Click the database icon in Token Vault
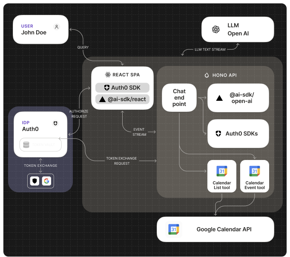Image resolution: width=290 pixels, height=257 pixels. (26, 145)
